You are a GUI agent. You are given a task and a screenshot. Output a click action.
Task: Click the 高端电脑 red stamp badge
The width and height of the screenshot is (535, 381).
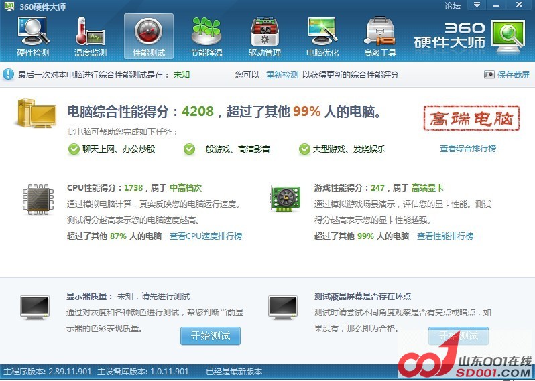coord(471,119)
